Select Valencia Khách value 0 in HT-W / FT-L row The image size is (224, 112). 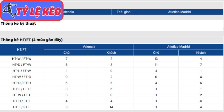(111, 95)
